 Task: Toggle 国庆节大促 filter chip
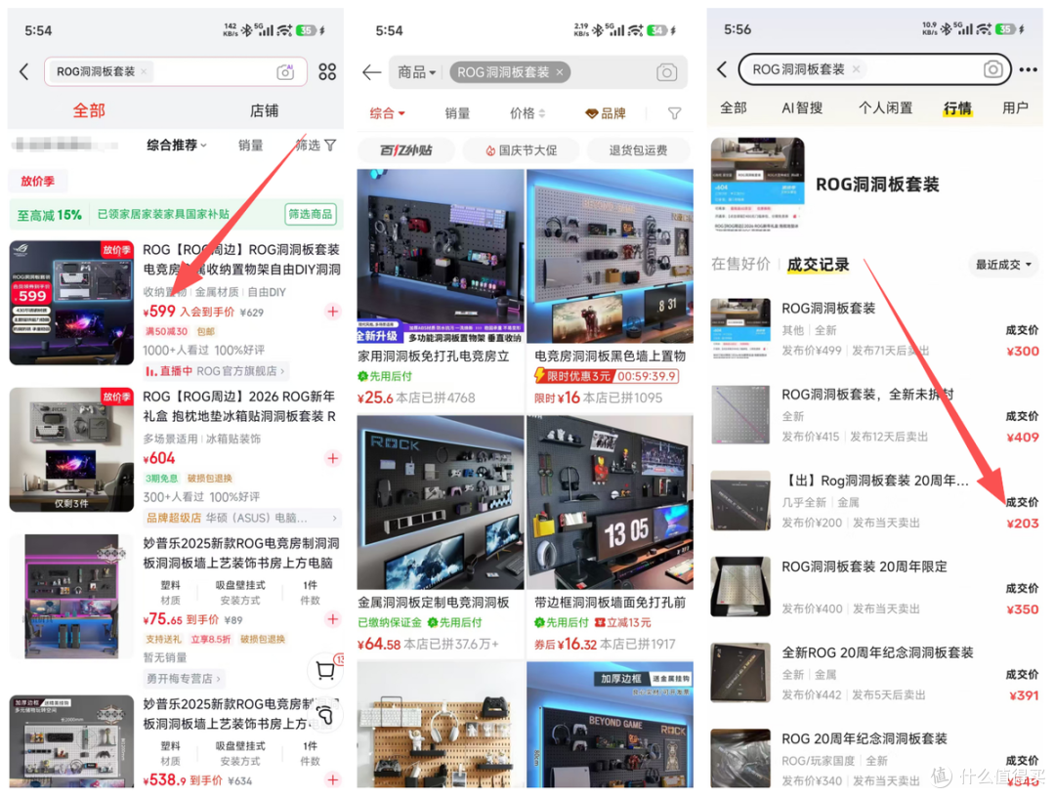(x=522, y=150)
